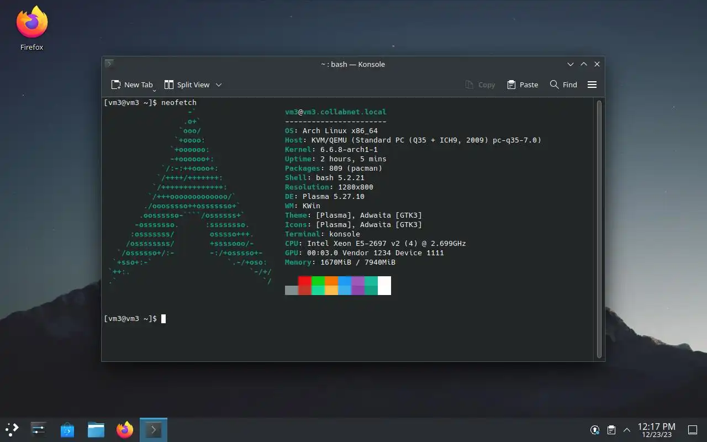Launch Firefox from the taskbar
Viewport: 707px width, 442px height.
tap(125, 429)
